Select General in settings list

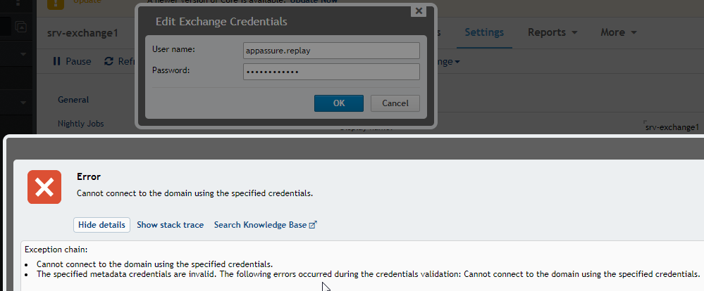73,99
